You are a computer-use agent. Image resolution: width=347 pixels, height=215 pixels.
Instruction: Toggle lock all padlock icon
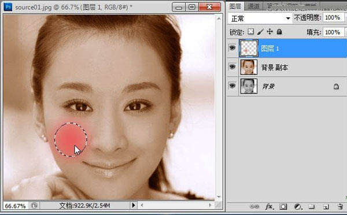tap(279, 32)
